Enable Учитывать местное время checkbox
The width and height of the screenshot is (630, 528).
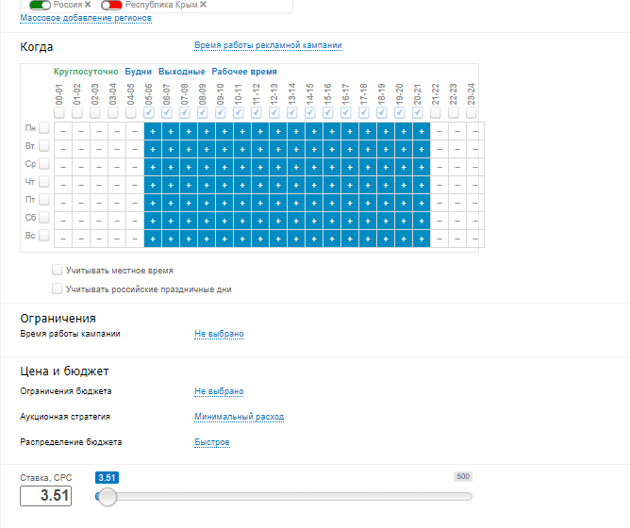pyautogui.click(x=57, y=270)
